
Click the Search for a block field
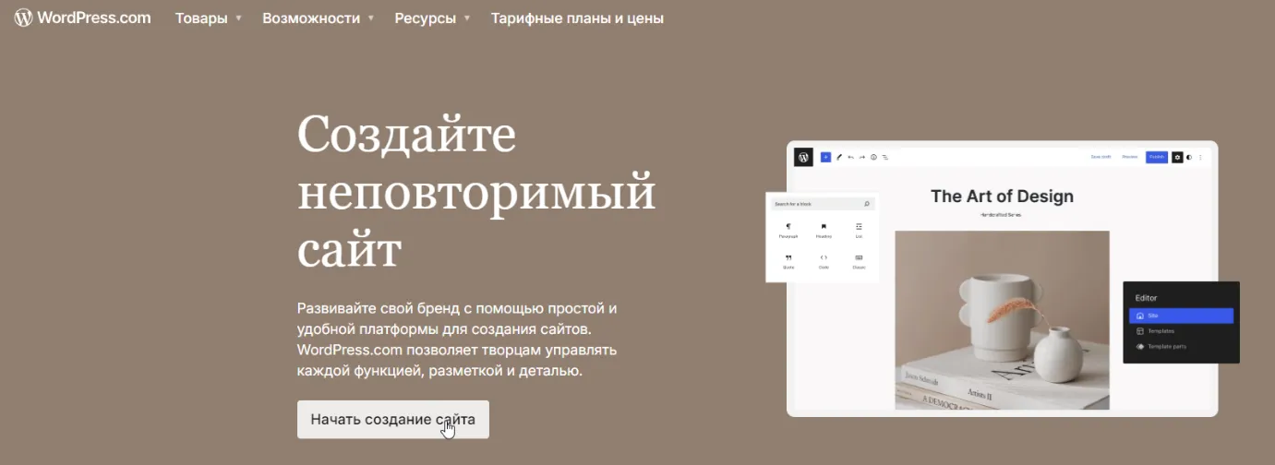817,204
